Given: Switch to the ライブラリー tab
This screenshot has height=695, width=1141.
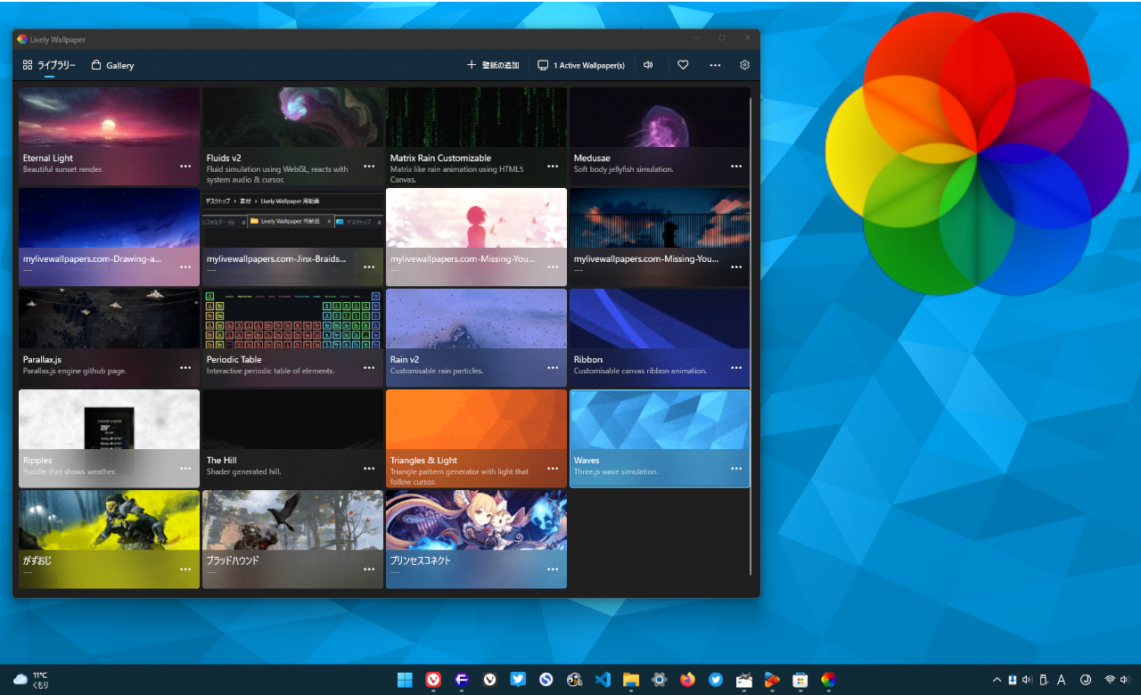Looking at the screenshot, I should [x=49, y=65].
